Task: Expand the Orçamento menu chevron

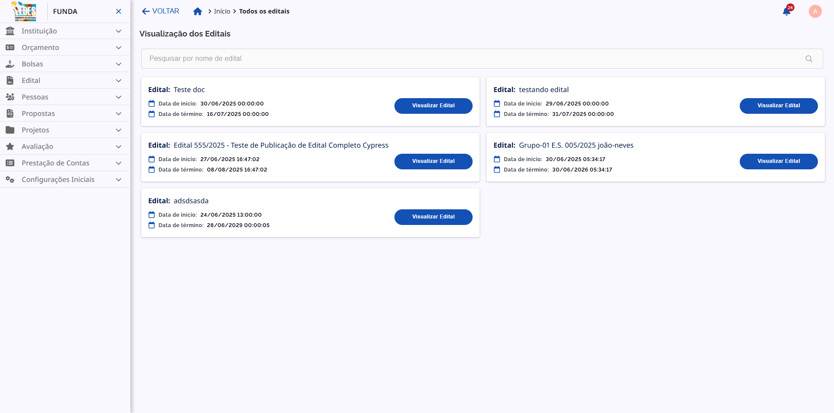Action: tap(119, 47)
